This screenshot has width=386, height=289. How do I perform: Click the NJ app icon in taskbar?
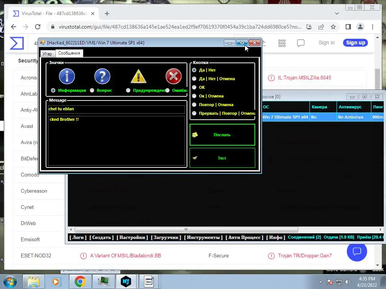click(x=126, y=281)
